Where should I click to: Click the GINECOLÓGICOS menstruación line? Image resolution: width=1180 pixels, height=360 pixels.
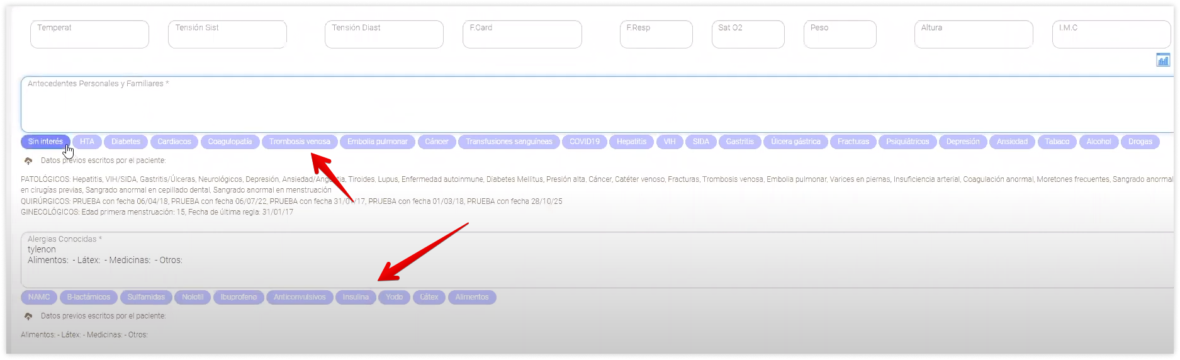157,212
